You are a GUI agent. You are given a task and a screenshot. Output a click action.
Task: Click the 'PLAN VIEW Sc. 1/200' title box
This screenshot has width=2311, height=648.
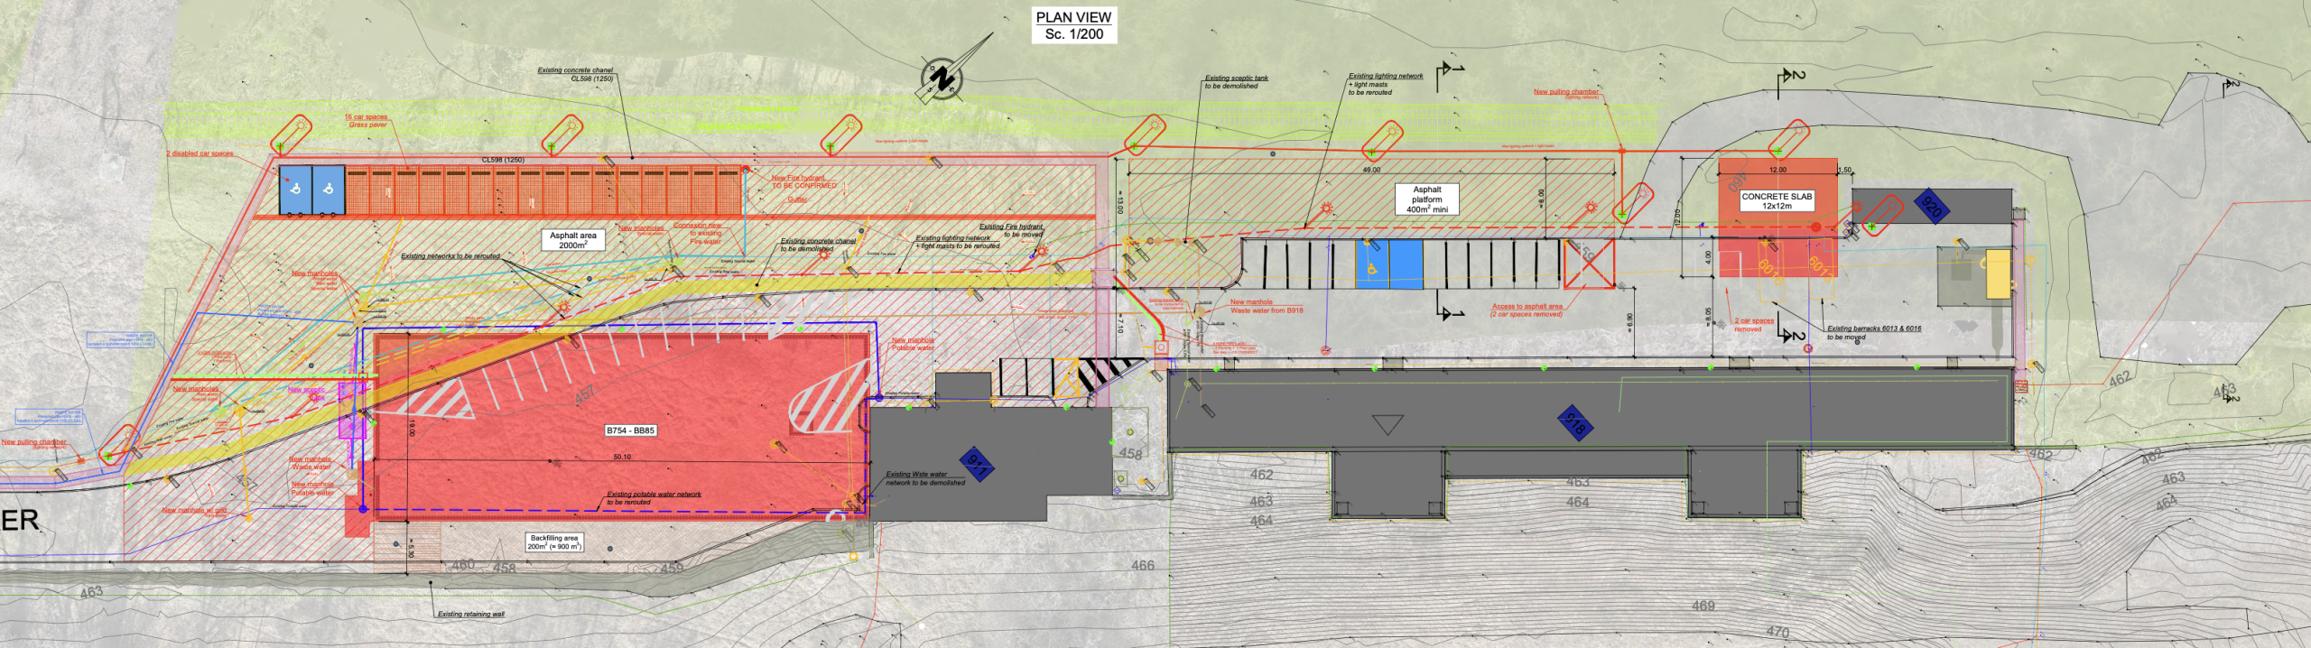(x=1074, y=25)
